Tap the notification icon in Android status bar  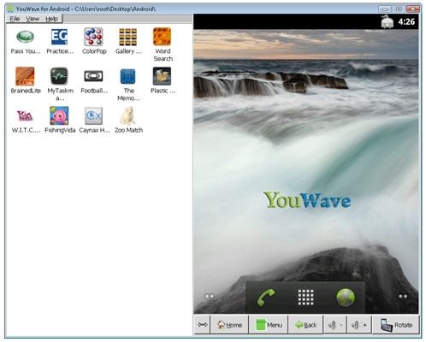(388, 21)
